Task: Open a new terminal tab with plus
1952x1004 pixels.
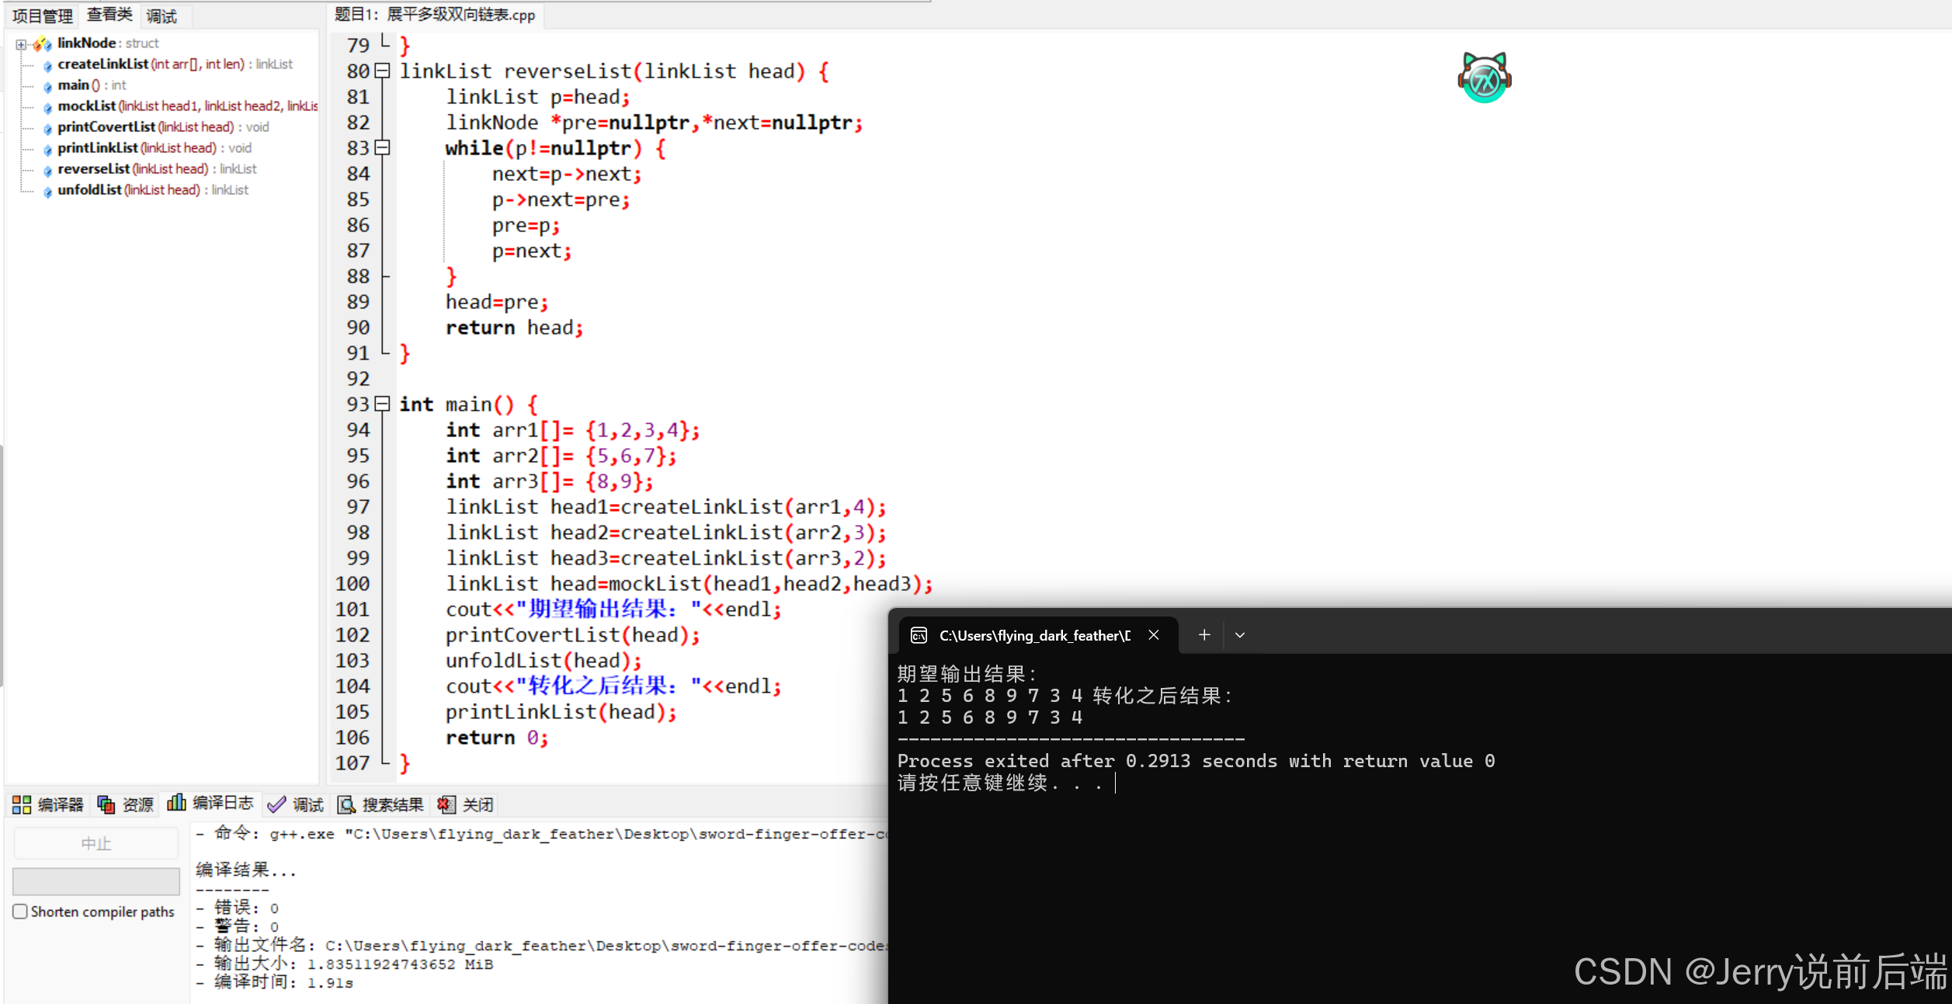Action: coord(1204,635)
